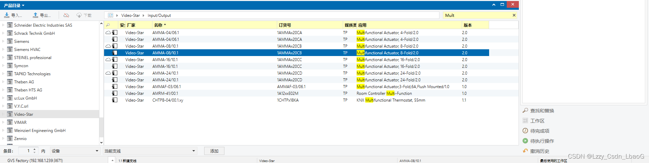The height and width of the screenshot is (163, 649).
Task: Select V.Y.C.srl in manufacturer tree
Action: point(21,106)
